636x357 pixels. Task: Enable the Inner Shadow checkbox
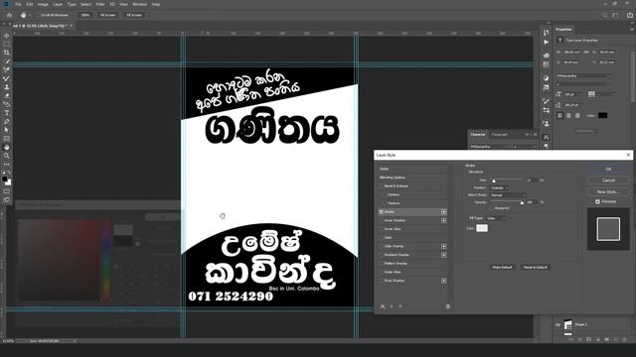click(x=382, y=220)
